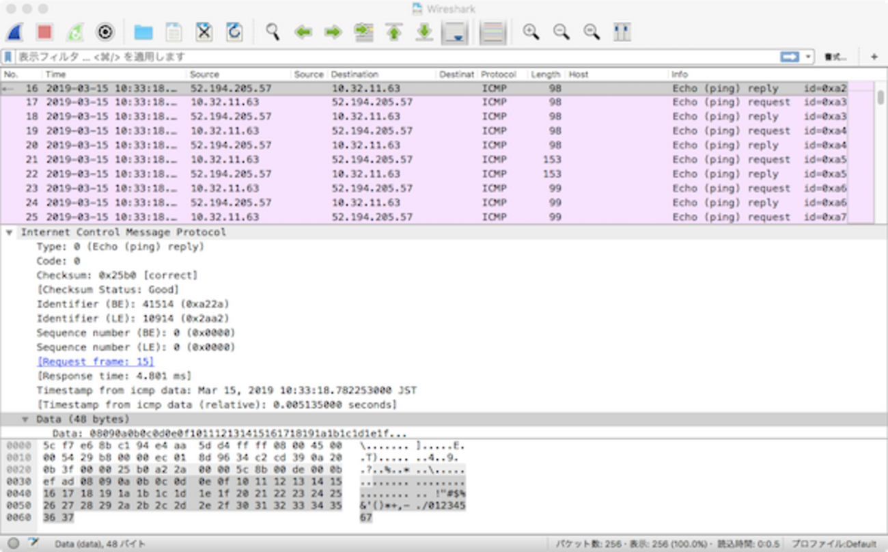Image resolution: width=888 pixels, height=552 pixels.
Task: Collapse the Internet Control Message Protocol tree
Action: [x=10, y=232]
